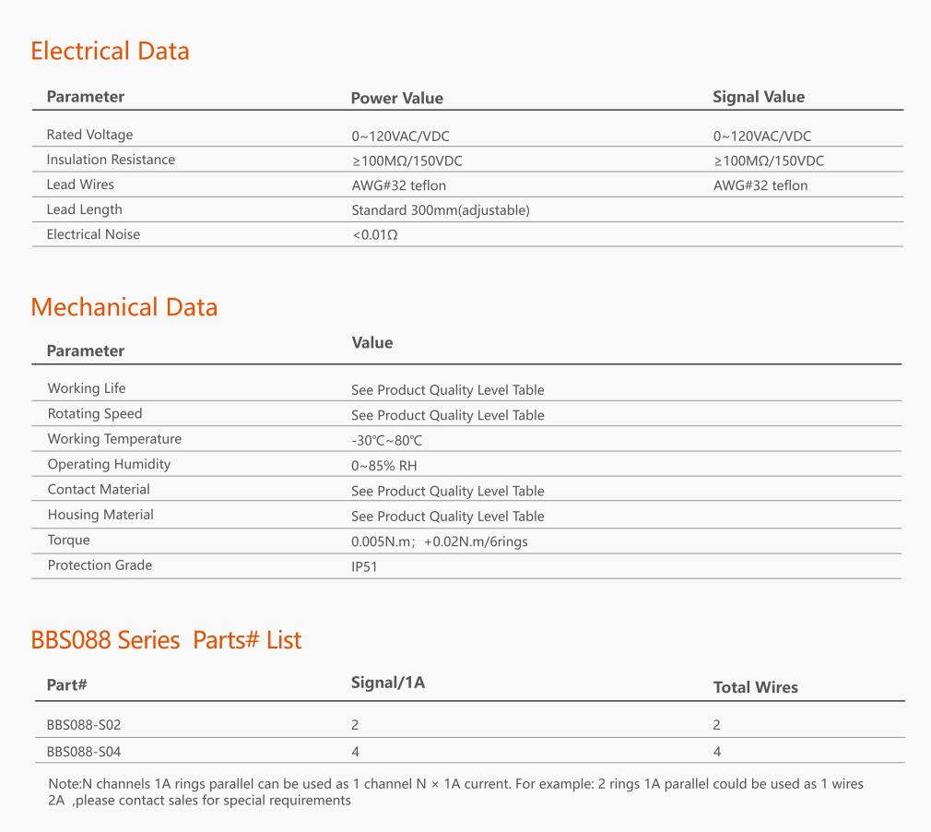931x832 pixels.
Task: Select the Signal Value column header
Action: (758, 97)
